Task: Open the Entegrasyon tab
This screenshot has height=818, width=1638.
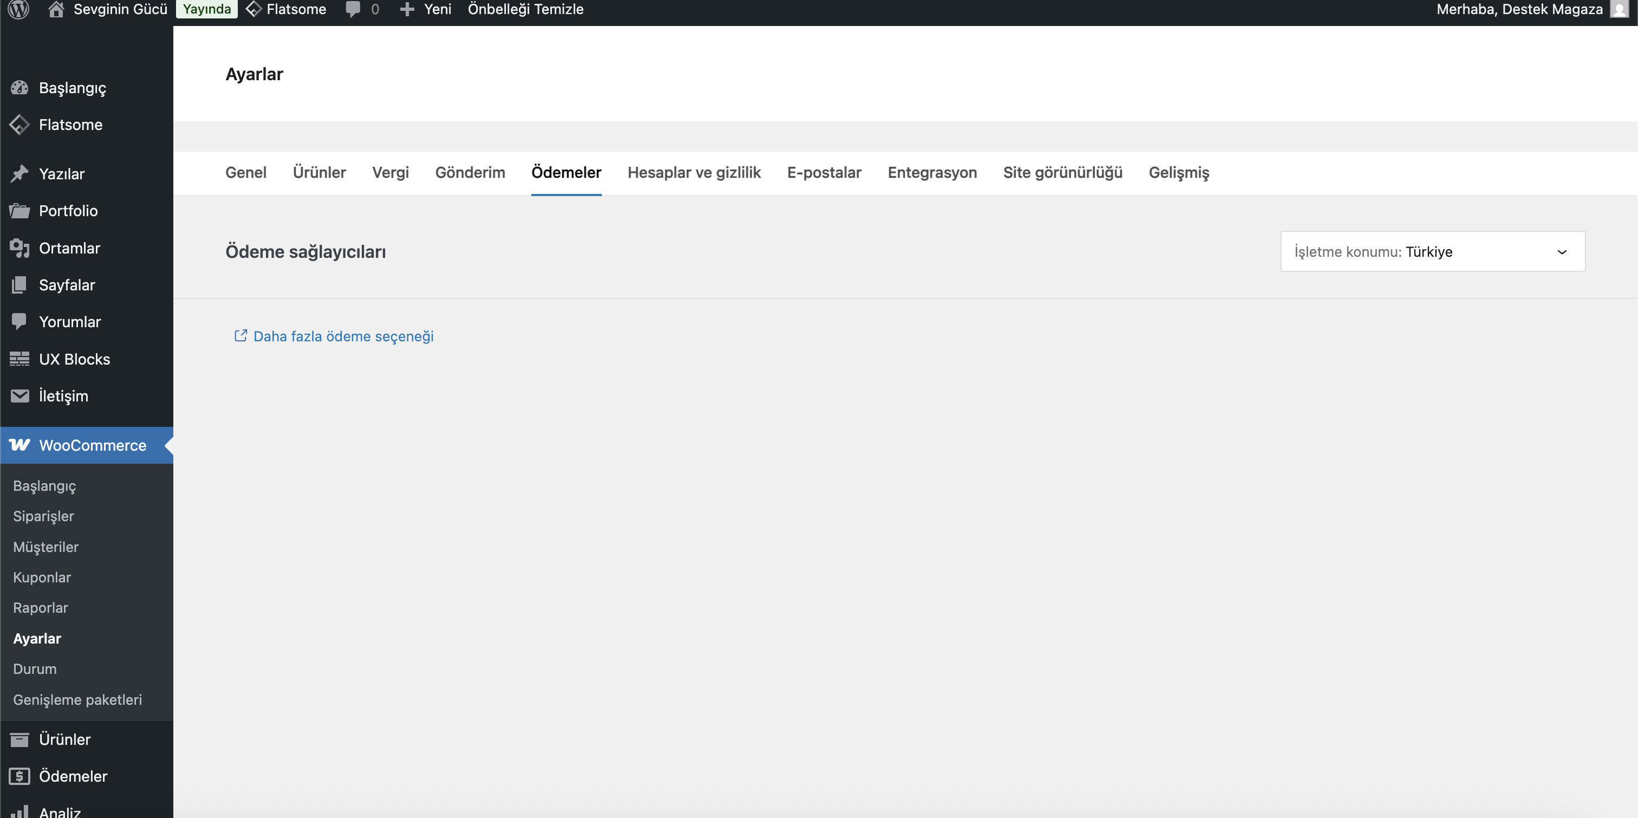Action: click(932, 172)
